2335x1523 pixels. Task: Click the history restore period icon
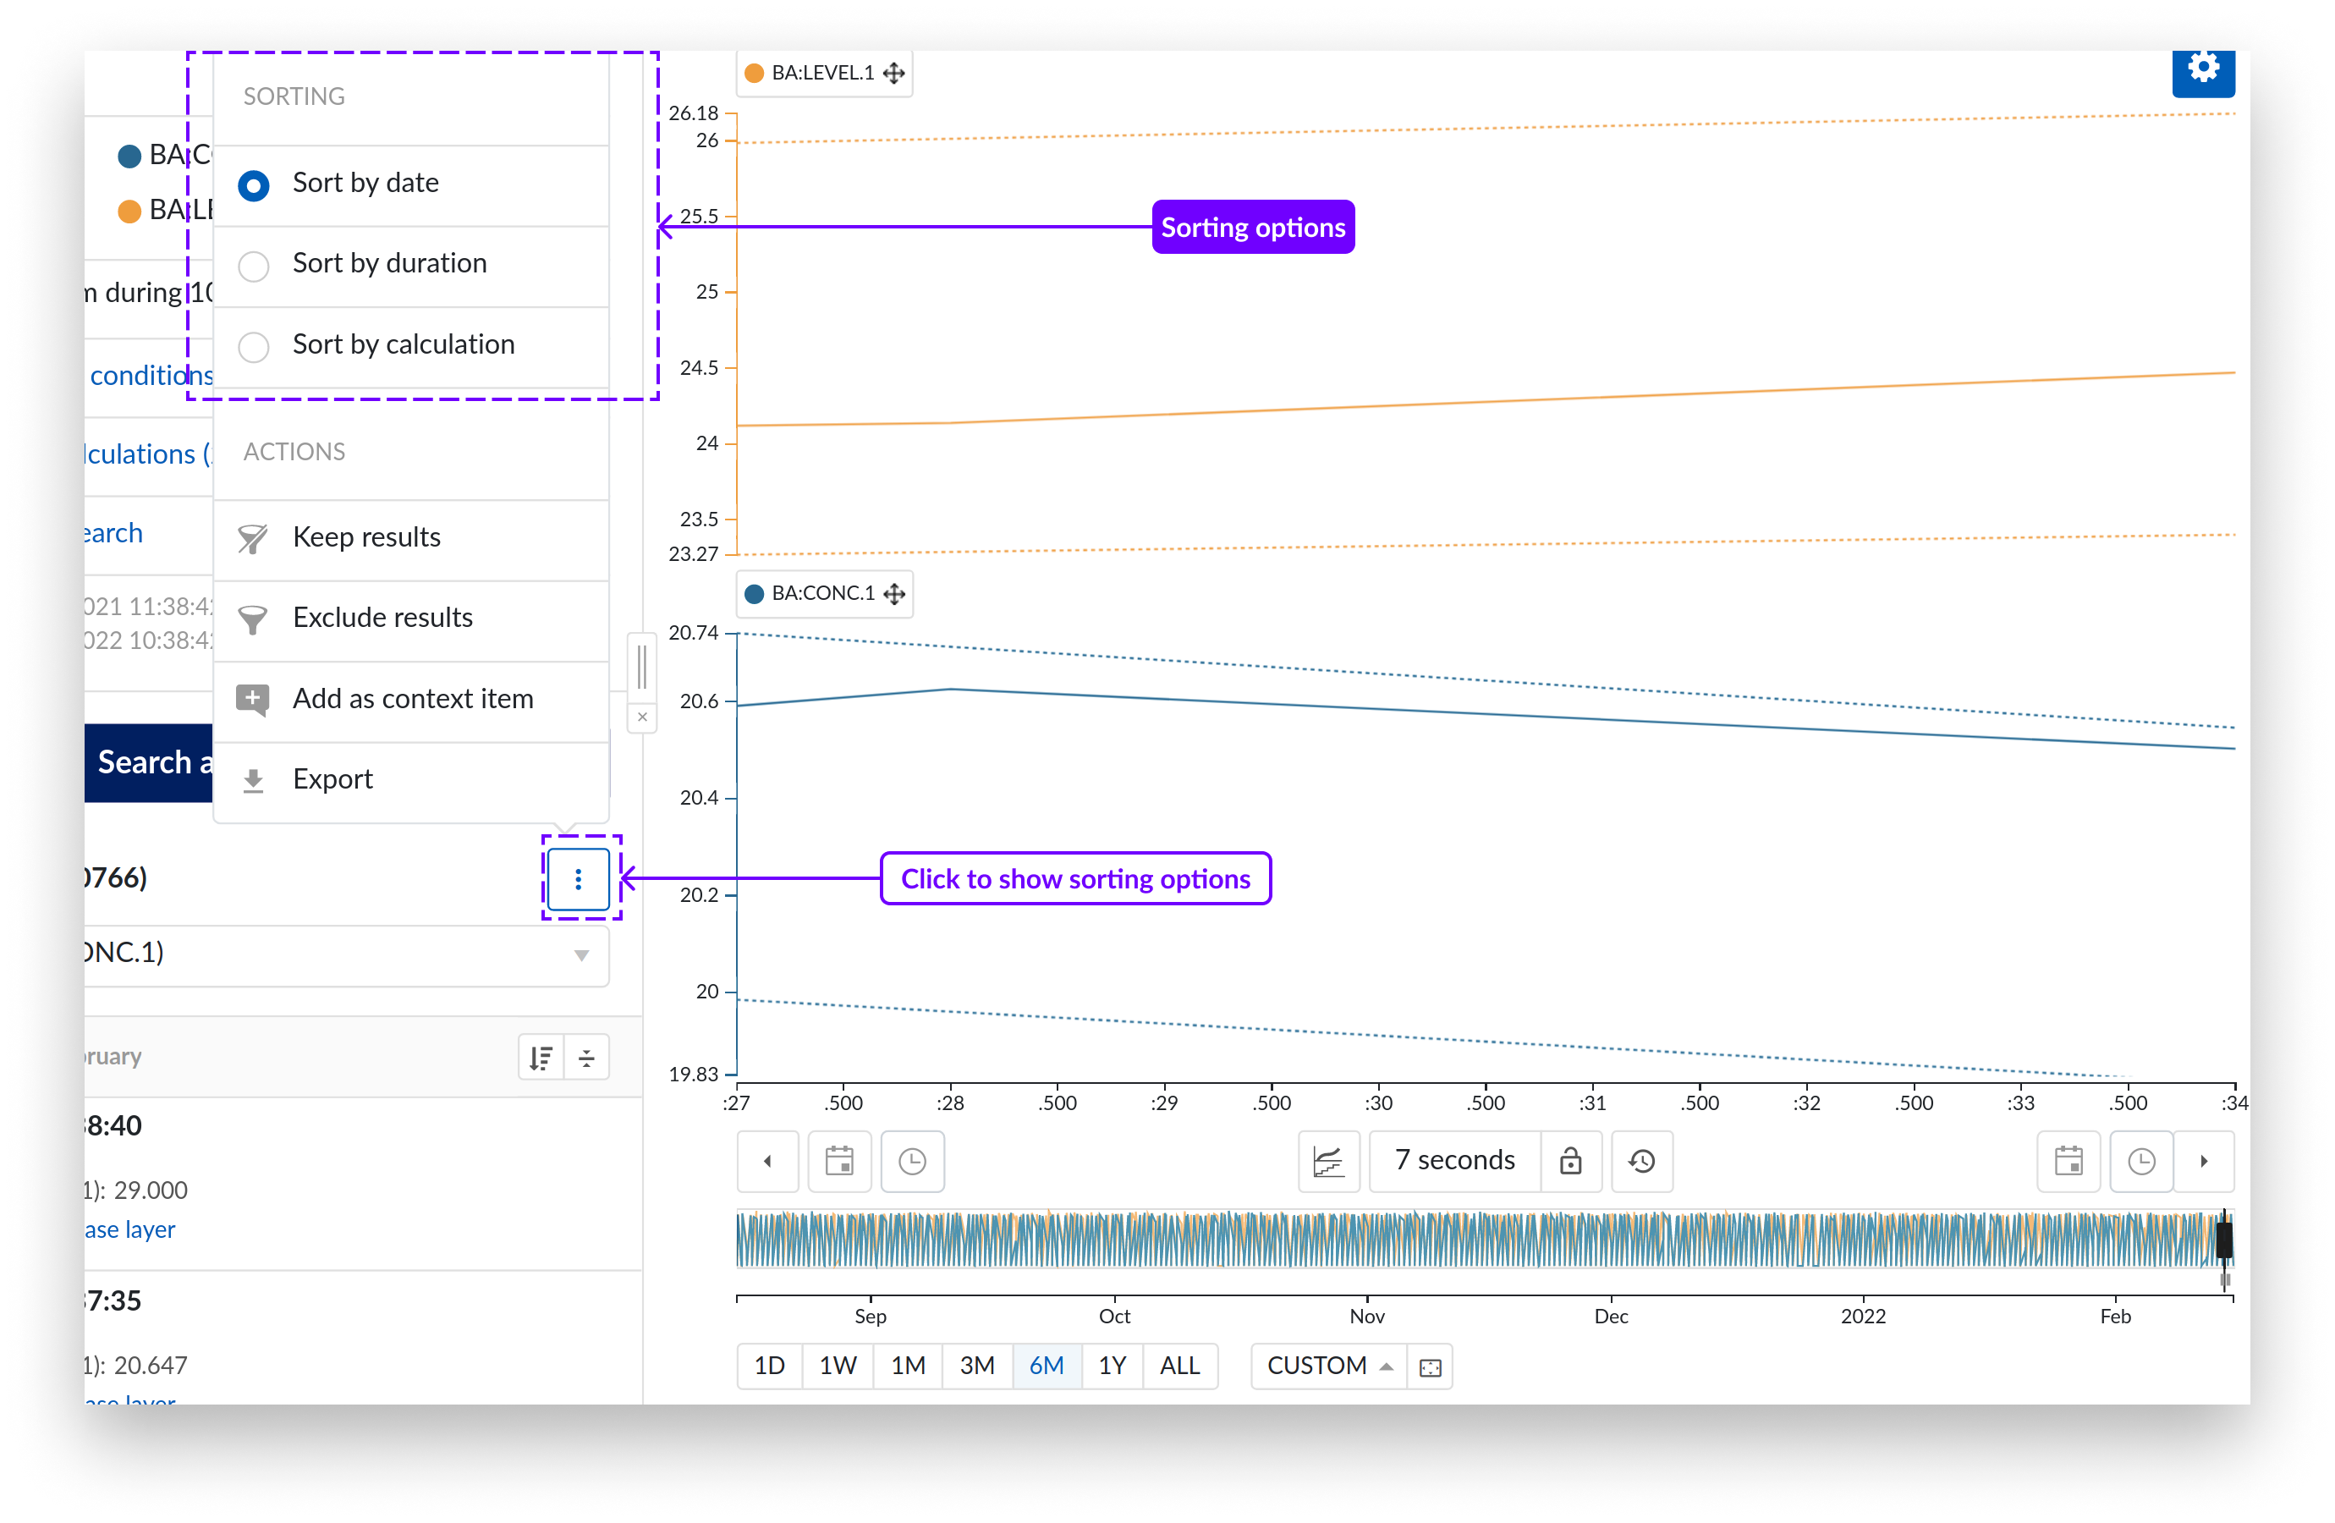(x=1641, y=1161)
